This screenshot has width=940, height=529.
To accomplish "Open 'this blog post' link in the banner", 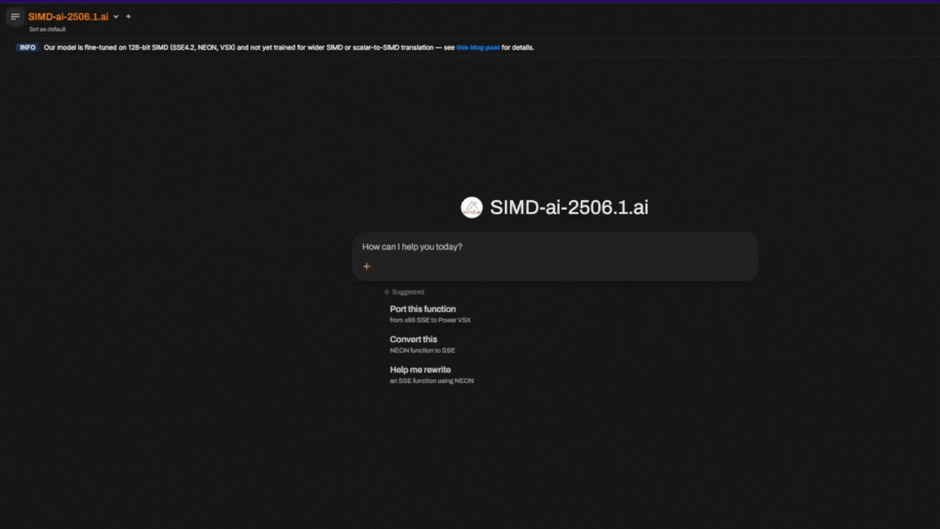I will pyautogui.click(x=477, y=47).
